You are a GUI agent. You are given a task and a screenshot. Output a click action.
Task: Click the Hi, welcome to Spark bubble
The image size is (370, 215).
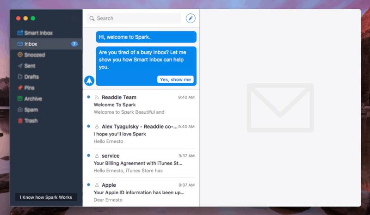coord(146,37)
